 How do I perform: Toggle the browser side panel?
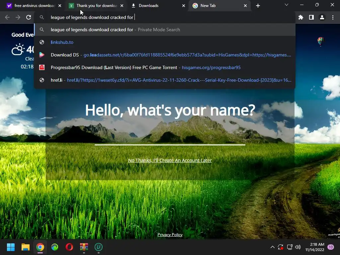(x=311, y=17)
